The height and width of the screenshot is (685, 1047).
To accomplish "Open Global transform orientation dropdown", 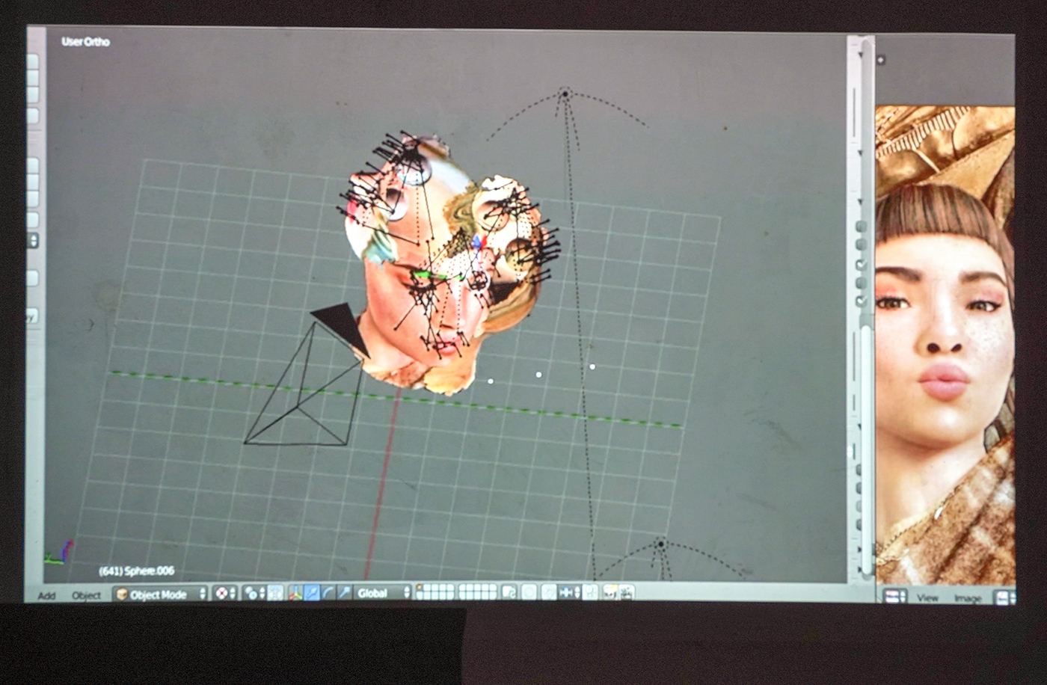I will pyautogui.click(x=382, y=593).
